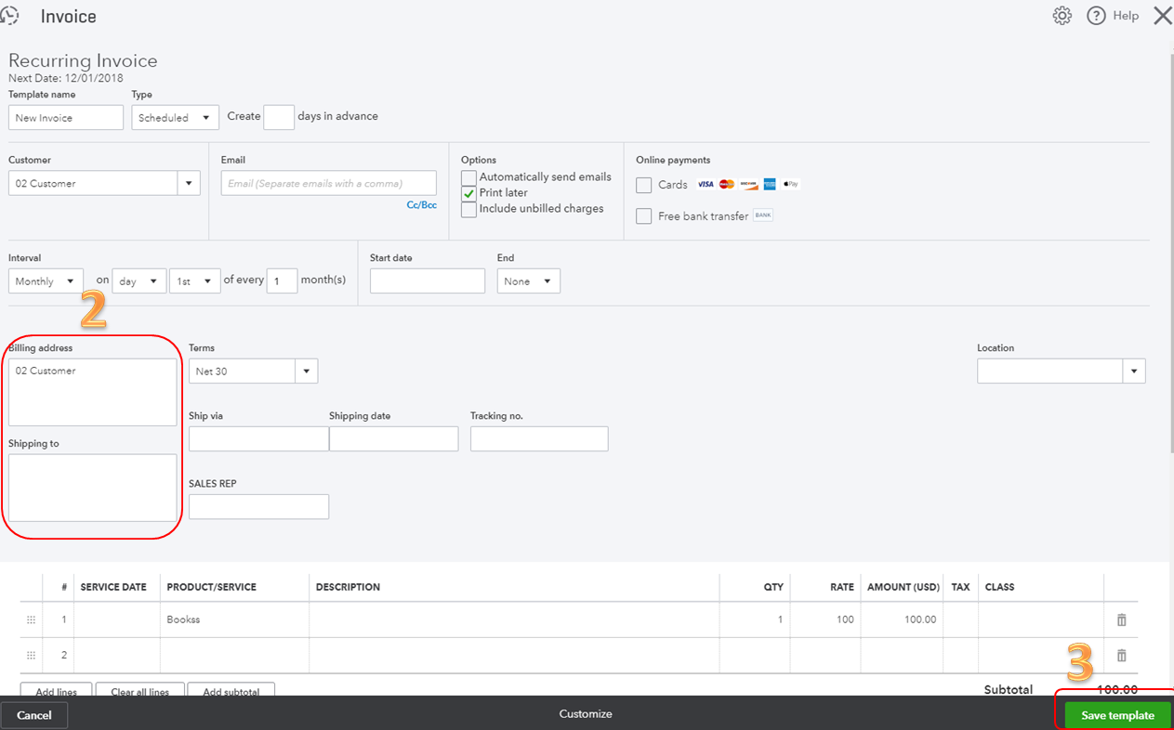Delete invoice line 2 with the trash icon
Image resolution: width=1174 pixels, height=730 pixels.
click(1121, 655)
